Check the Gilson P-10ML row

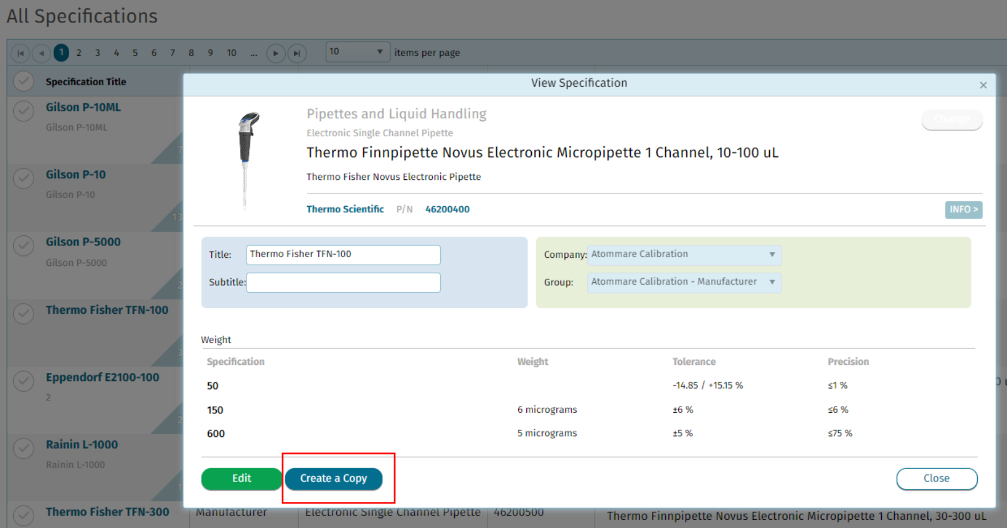coord(24,111)
